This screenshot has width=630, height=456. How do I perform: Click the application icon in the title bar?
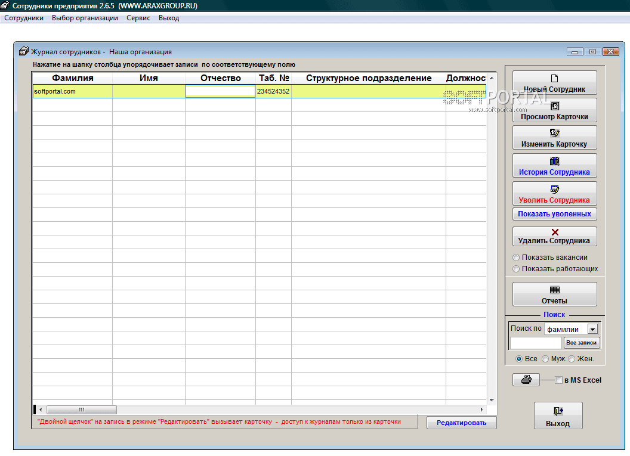pyautogui.click(x=5, y=5)
